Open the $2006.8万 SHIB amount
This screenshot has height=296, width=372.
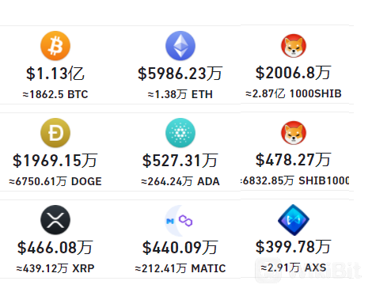[294, 73]
